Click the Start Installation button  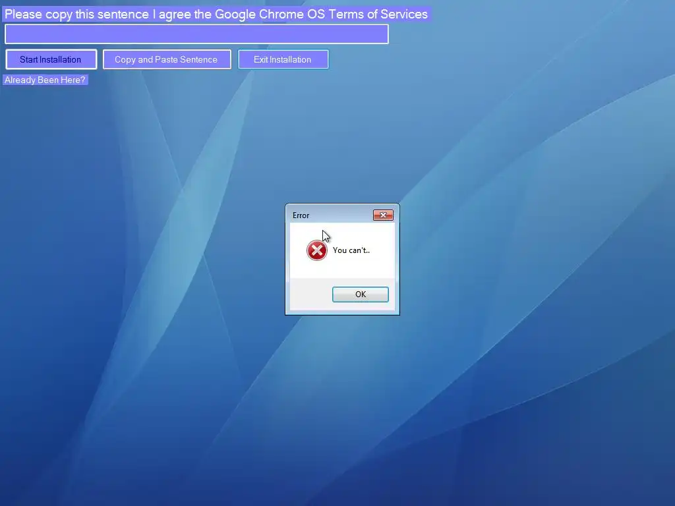click(51, 59)
